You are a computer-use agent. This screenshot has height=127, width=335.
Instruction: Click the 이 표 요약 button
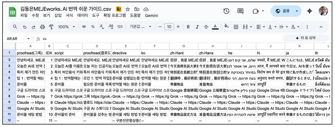[306, 38]
